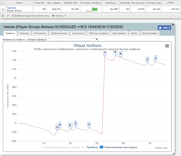Click the dollar win marker near game 27
The width and height of the screenshot is (181, 156).
pos(89,124)
